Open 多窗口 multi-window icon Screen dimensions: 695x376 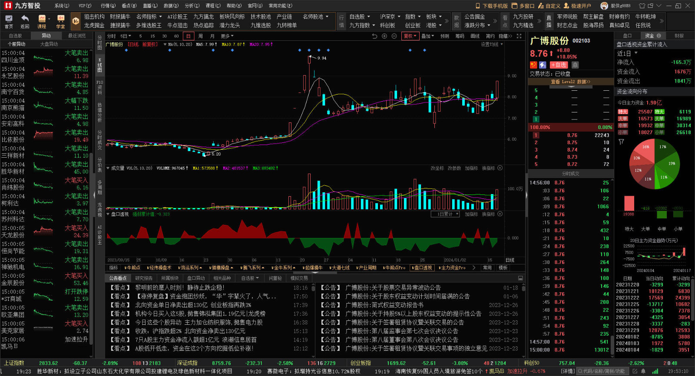click(514, 6)
